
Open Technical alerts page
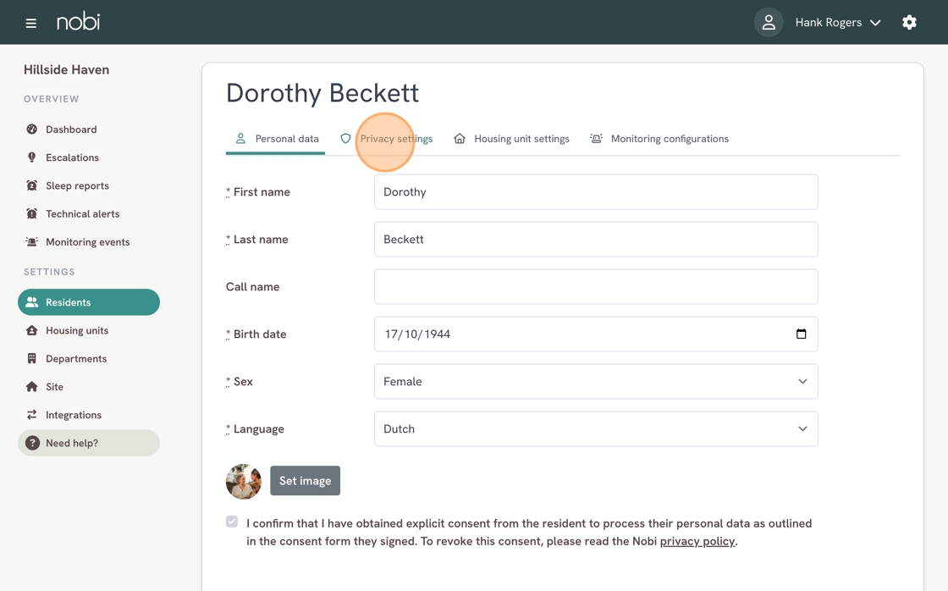coord(82,213)
